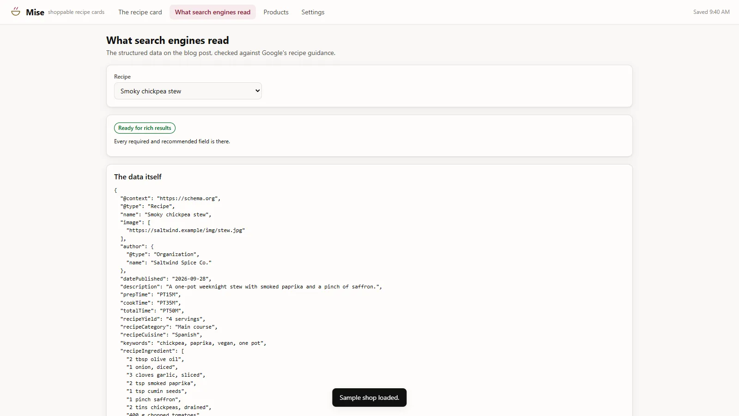Click the recipeCuisine Spanish line

pyautogui.click(x=161, y=335)
